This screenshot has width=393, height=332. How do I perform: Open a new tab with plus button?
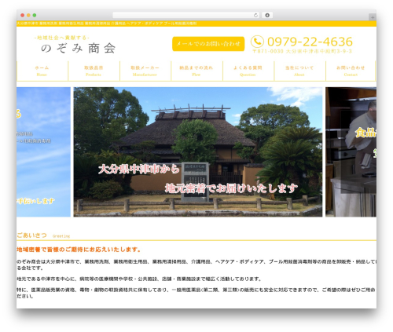click(x=373, y=17)
